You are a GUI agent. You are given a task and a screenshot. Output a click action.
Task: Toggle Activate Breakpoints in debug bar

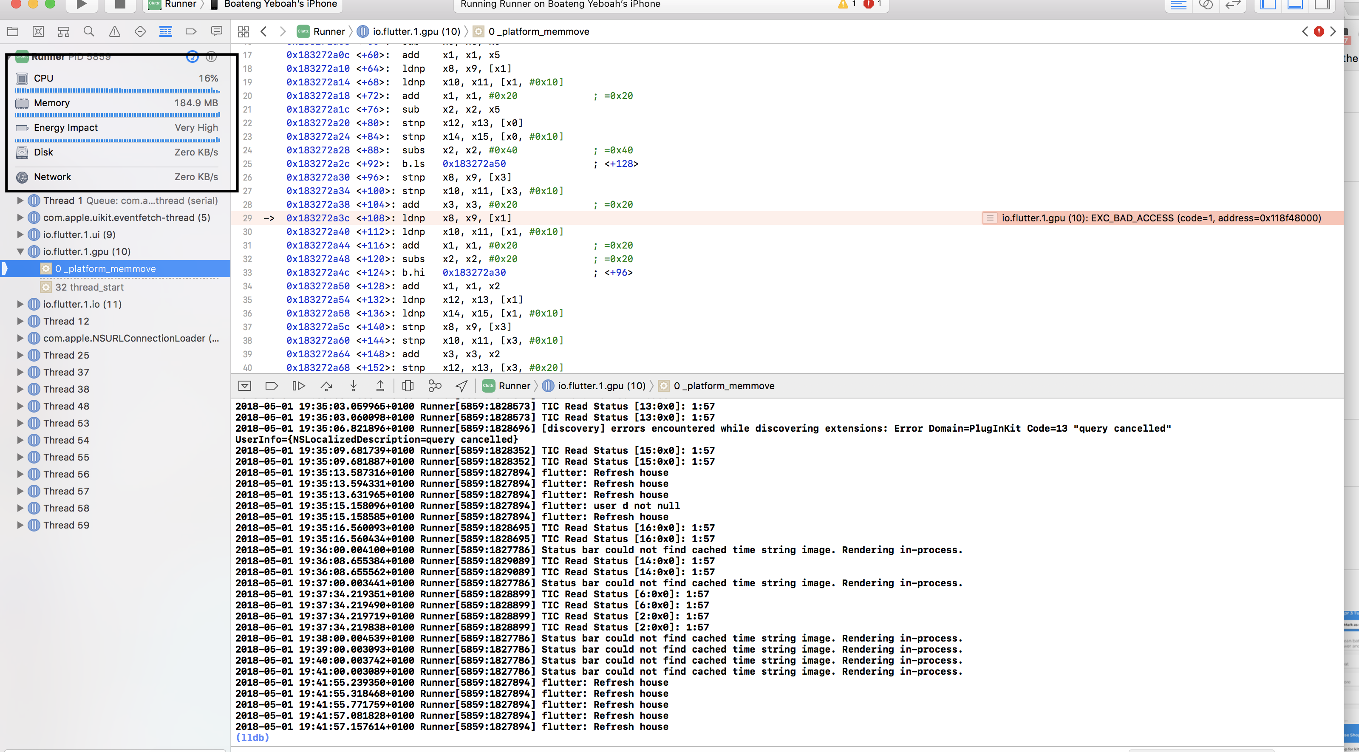coord(272,385)
